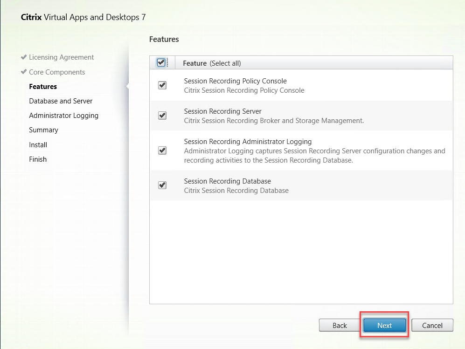Jump to Database and Server step
This screenshot has height=349, width=465.
61,101
